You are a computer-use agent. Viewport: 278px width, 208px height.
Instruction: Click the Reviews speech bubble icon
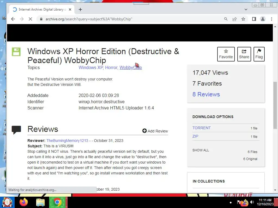16,130
